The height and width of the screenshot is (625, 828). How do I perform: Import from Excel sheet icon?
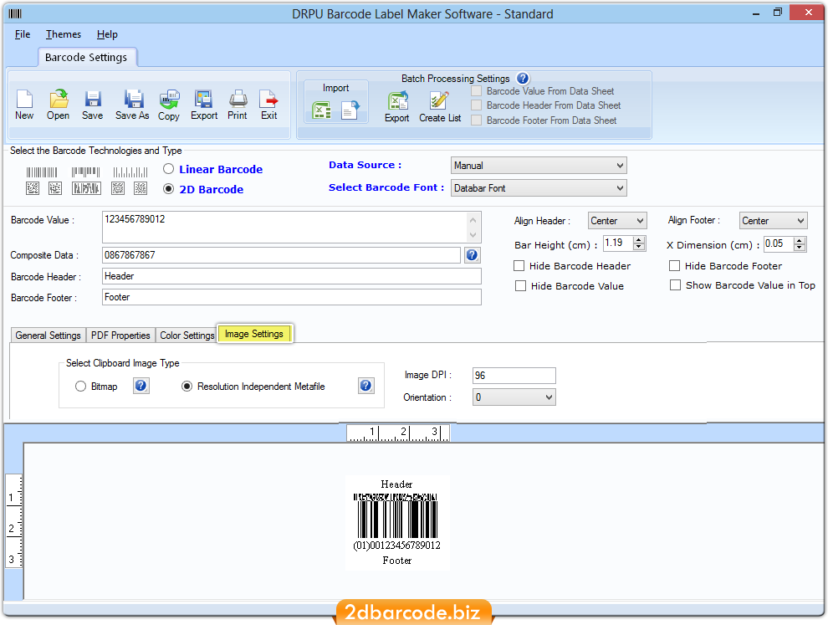322,110
